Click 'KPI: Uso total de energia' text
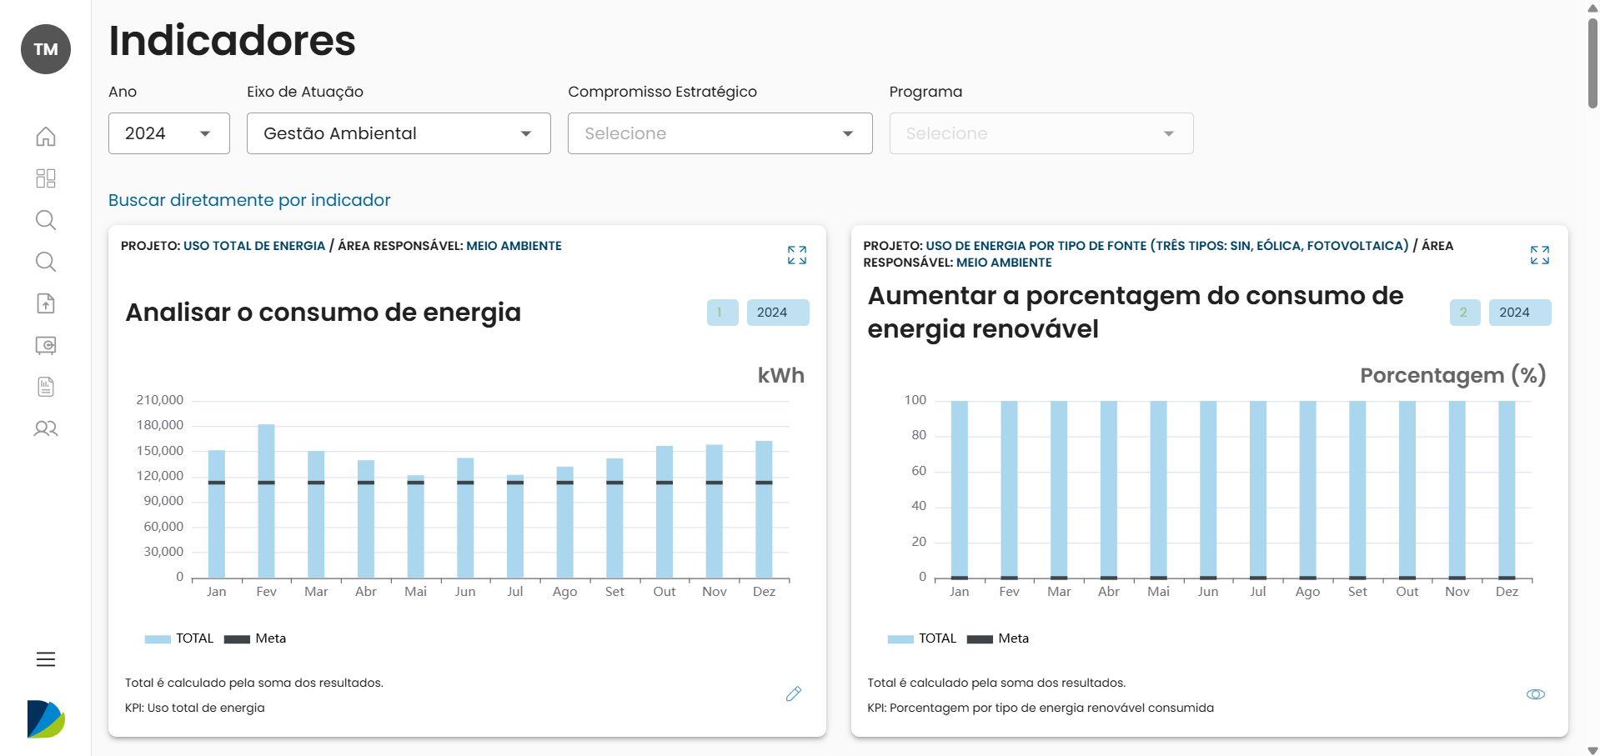1600x756 pixels. [x=195, y=708]
